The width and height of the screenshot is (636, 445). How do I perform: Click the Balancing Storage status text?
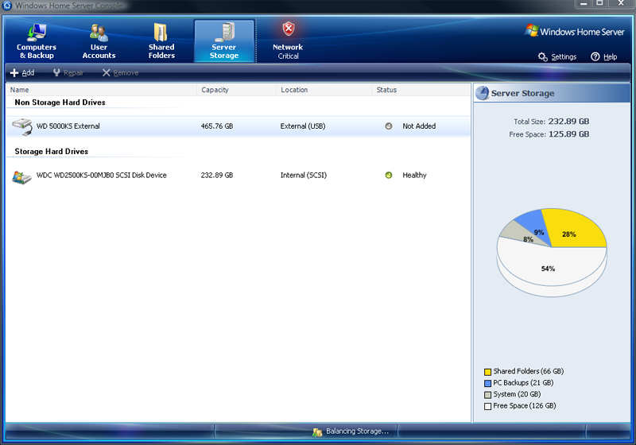tap(357, 431)
